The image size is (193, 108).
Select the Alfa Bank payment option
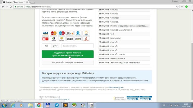(86, 39)
